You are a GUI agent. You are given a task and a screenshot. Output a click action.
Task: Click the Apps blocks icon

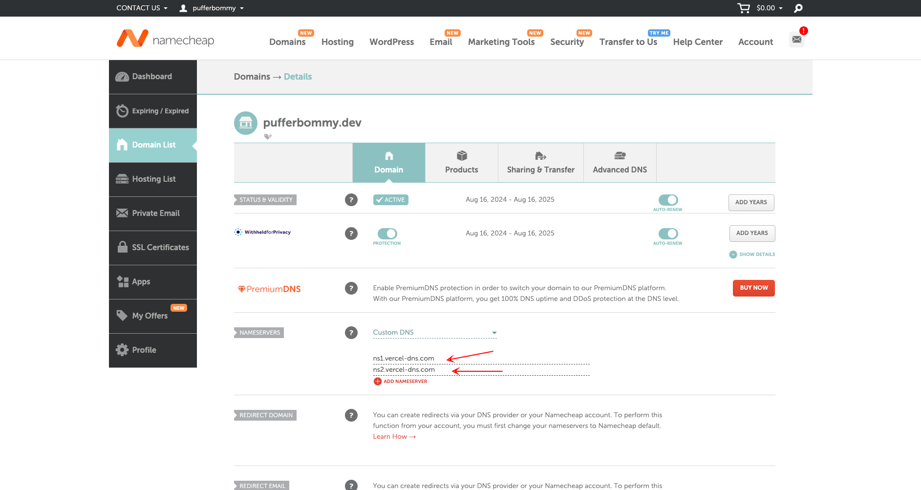pos(123,281)
